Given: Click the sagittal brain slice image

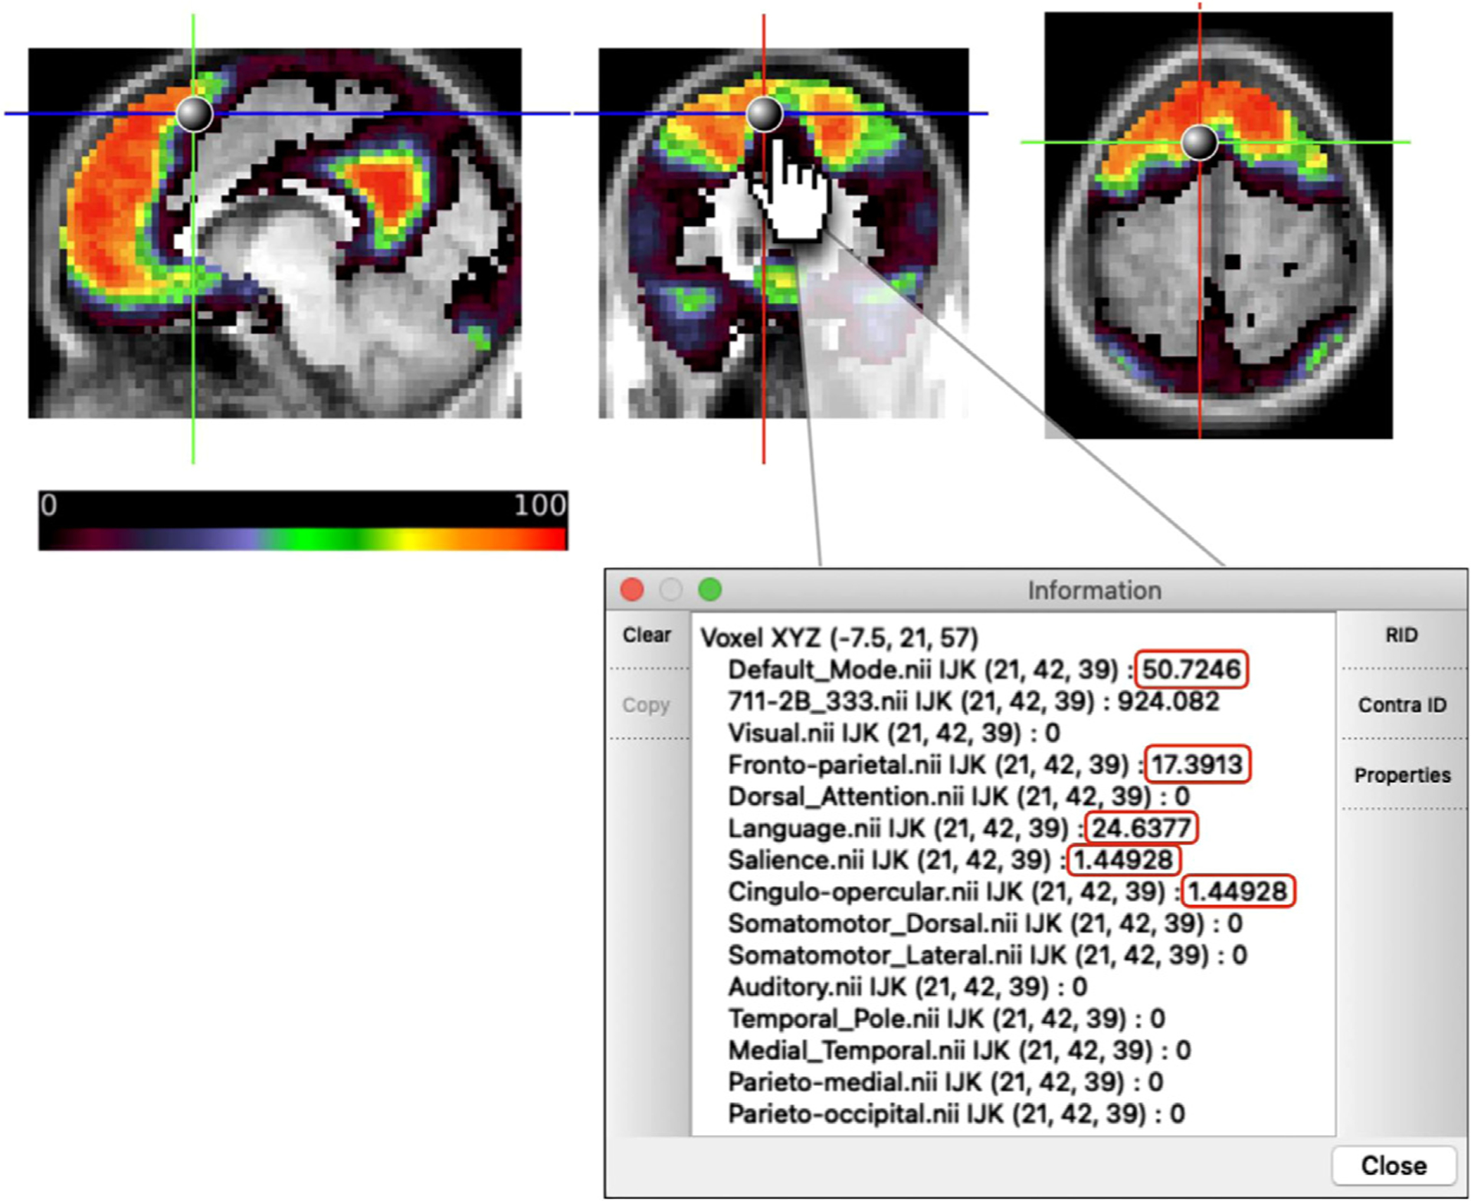Looking at the screenshot, I should point(275,233).
